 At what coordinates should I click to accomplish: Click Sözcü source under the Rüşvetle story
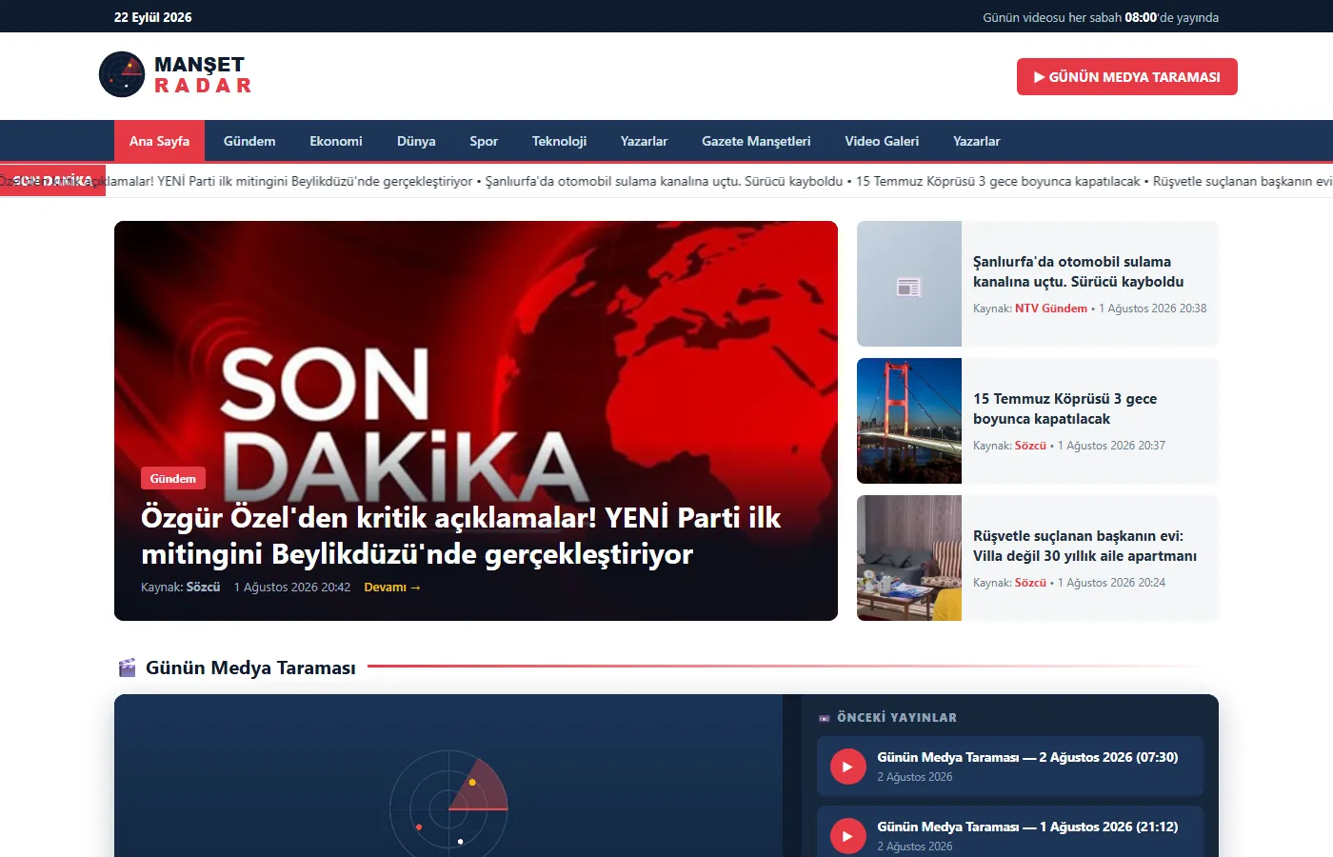[x=1030, y=583]
